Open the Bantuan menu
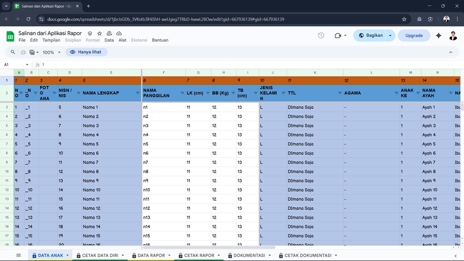The image size is (464, 261). [160, 40]
